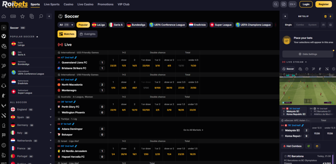Select the Valorant icon in the sports rail
The width and height of the screenshot is (336, 164).
(x=4, y=106)
